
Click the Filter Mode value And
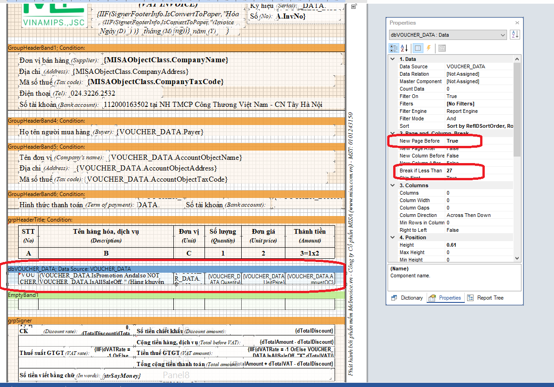[451, 118]
